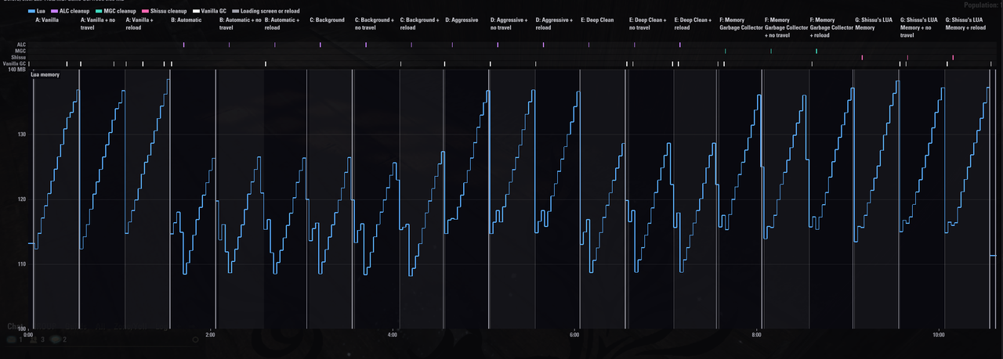Screen dimensions: 1003x359
Task: Open the mail icon showing count 1
Action: pyautogui.click(x=13, y=339)
